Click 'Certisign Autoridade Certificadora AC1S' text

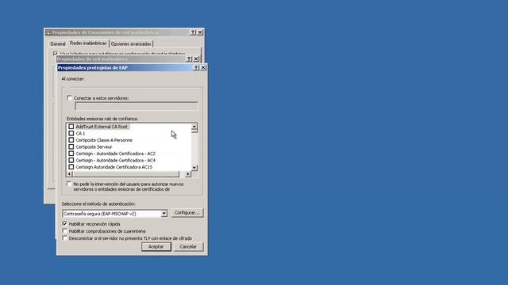coord(114,167)
